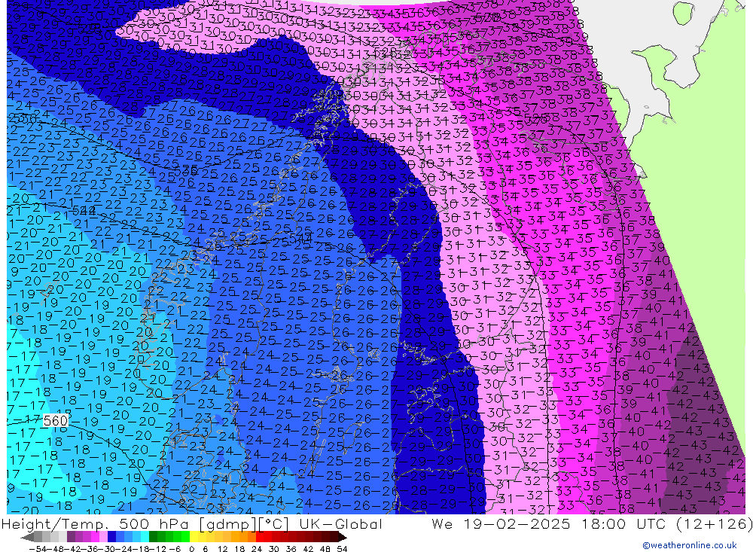Click the '-54' legend scale label
The height and width of the screenshot is (552, 753).
click(x=38, y=549)
